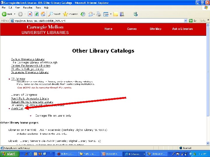Click the Edit page toolbar icon
The width and height of the screenshot is (210, 157).
[x=106, y=14]
